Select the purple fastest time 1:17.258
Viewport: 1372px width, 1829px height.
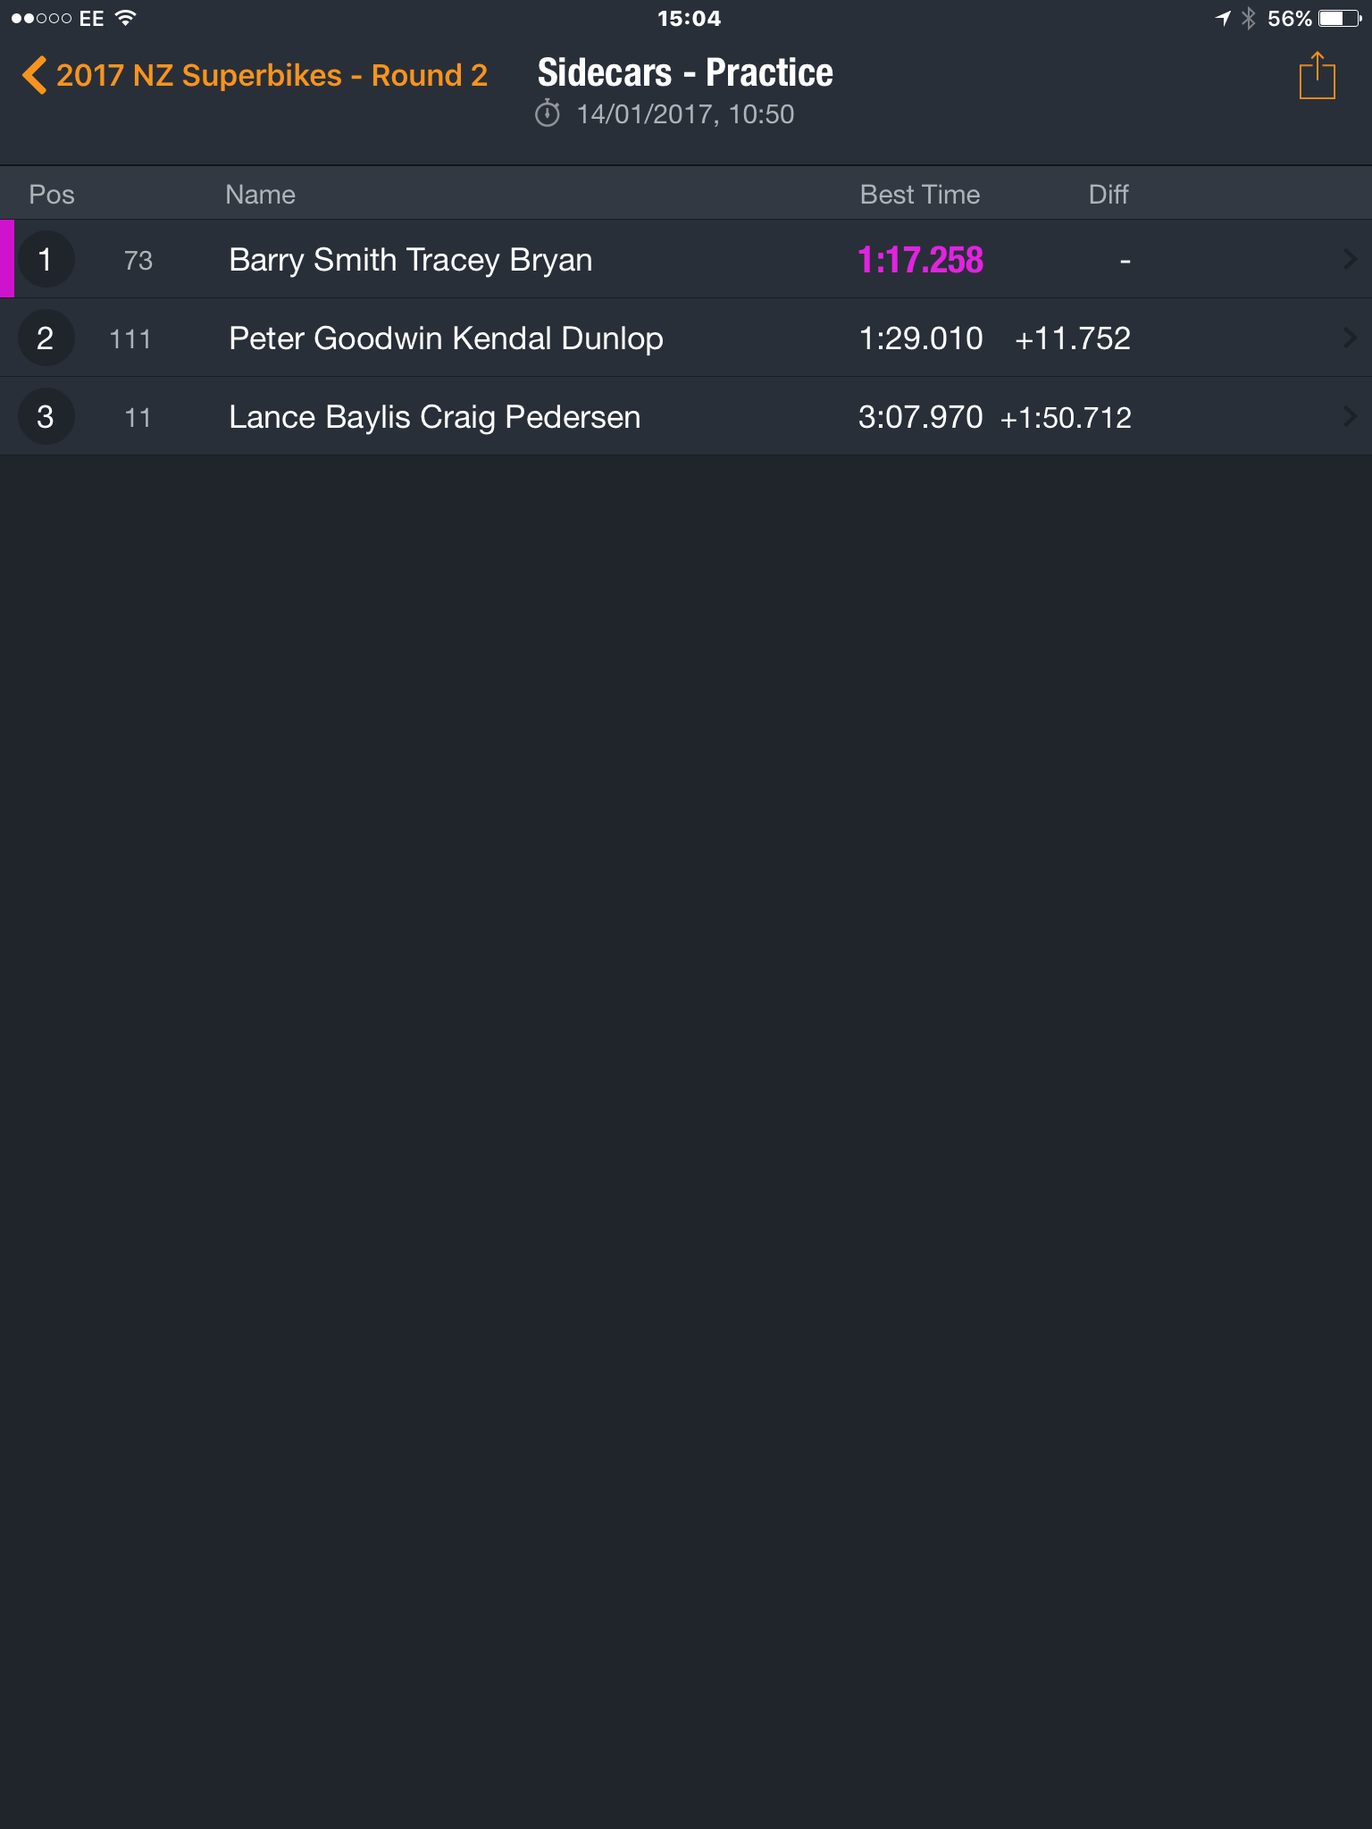920,260
